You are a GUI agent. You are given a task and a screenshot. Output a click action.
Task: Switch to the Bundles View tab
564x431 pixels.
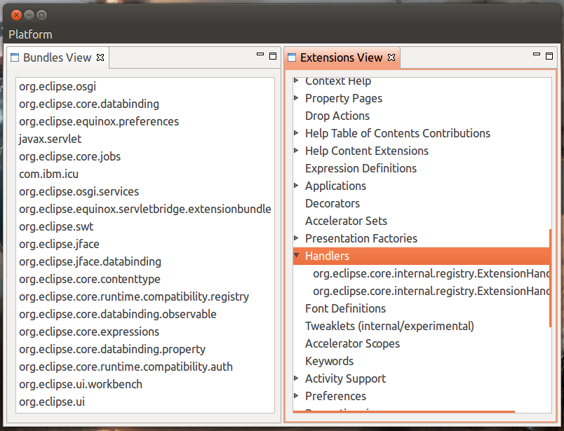58,57
